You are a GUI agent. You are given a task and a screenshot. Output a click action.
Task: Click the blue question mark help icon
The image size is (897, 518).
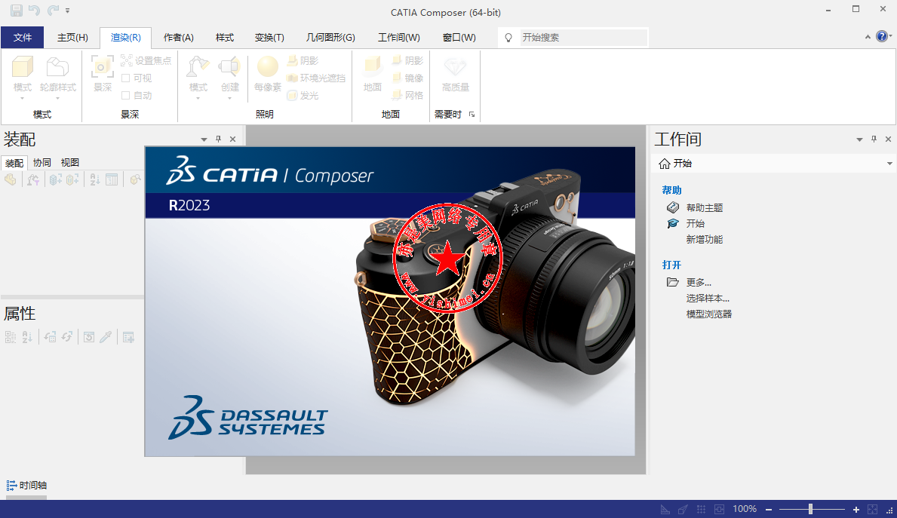point(882,37)
